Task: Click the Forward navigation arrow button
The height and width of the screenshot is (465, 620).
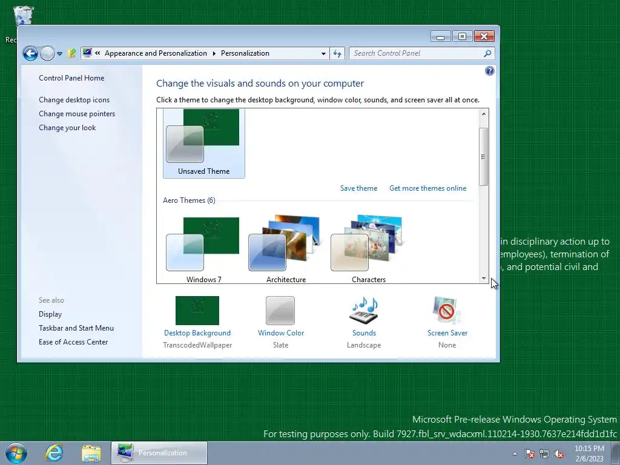Action: tap(47, 53)
